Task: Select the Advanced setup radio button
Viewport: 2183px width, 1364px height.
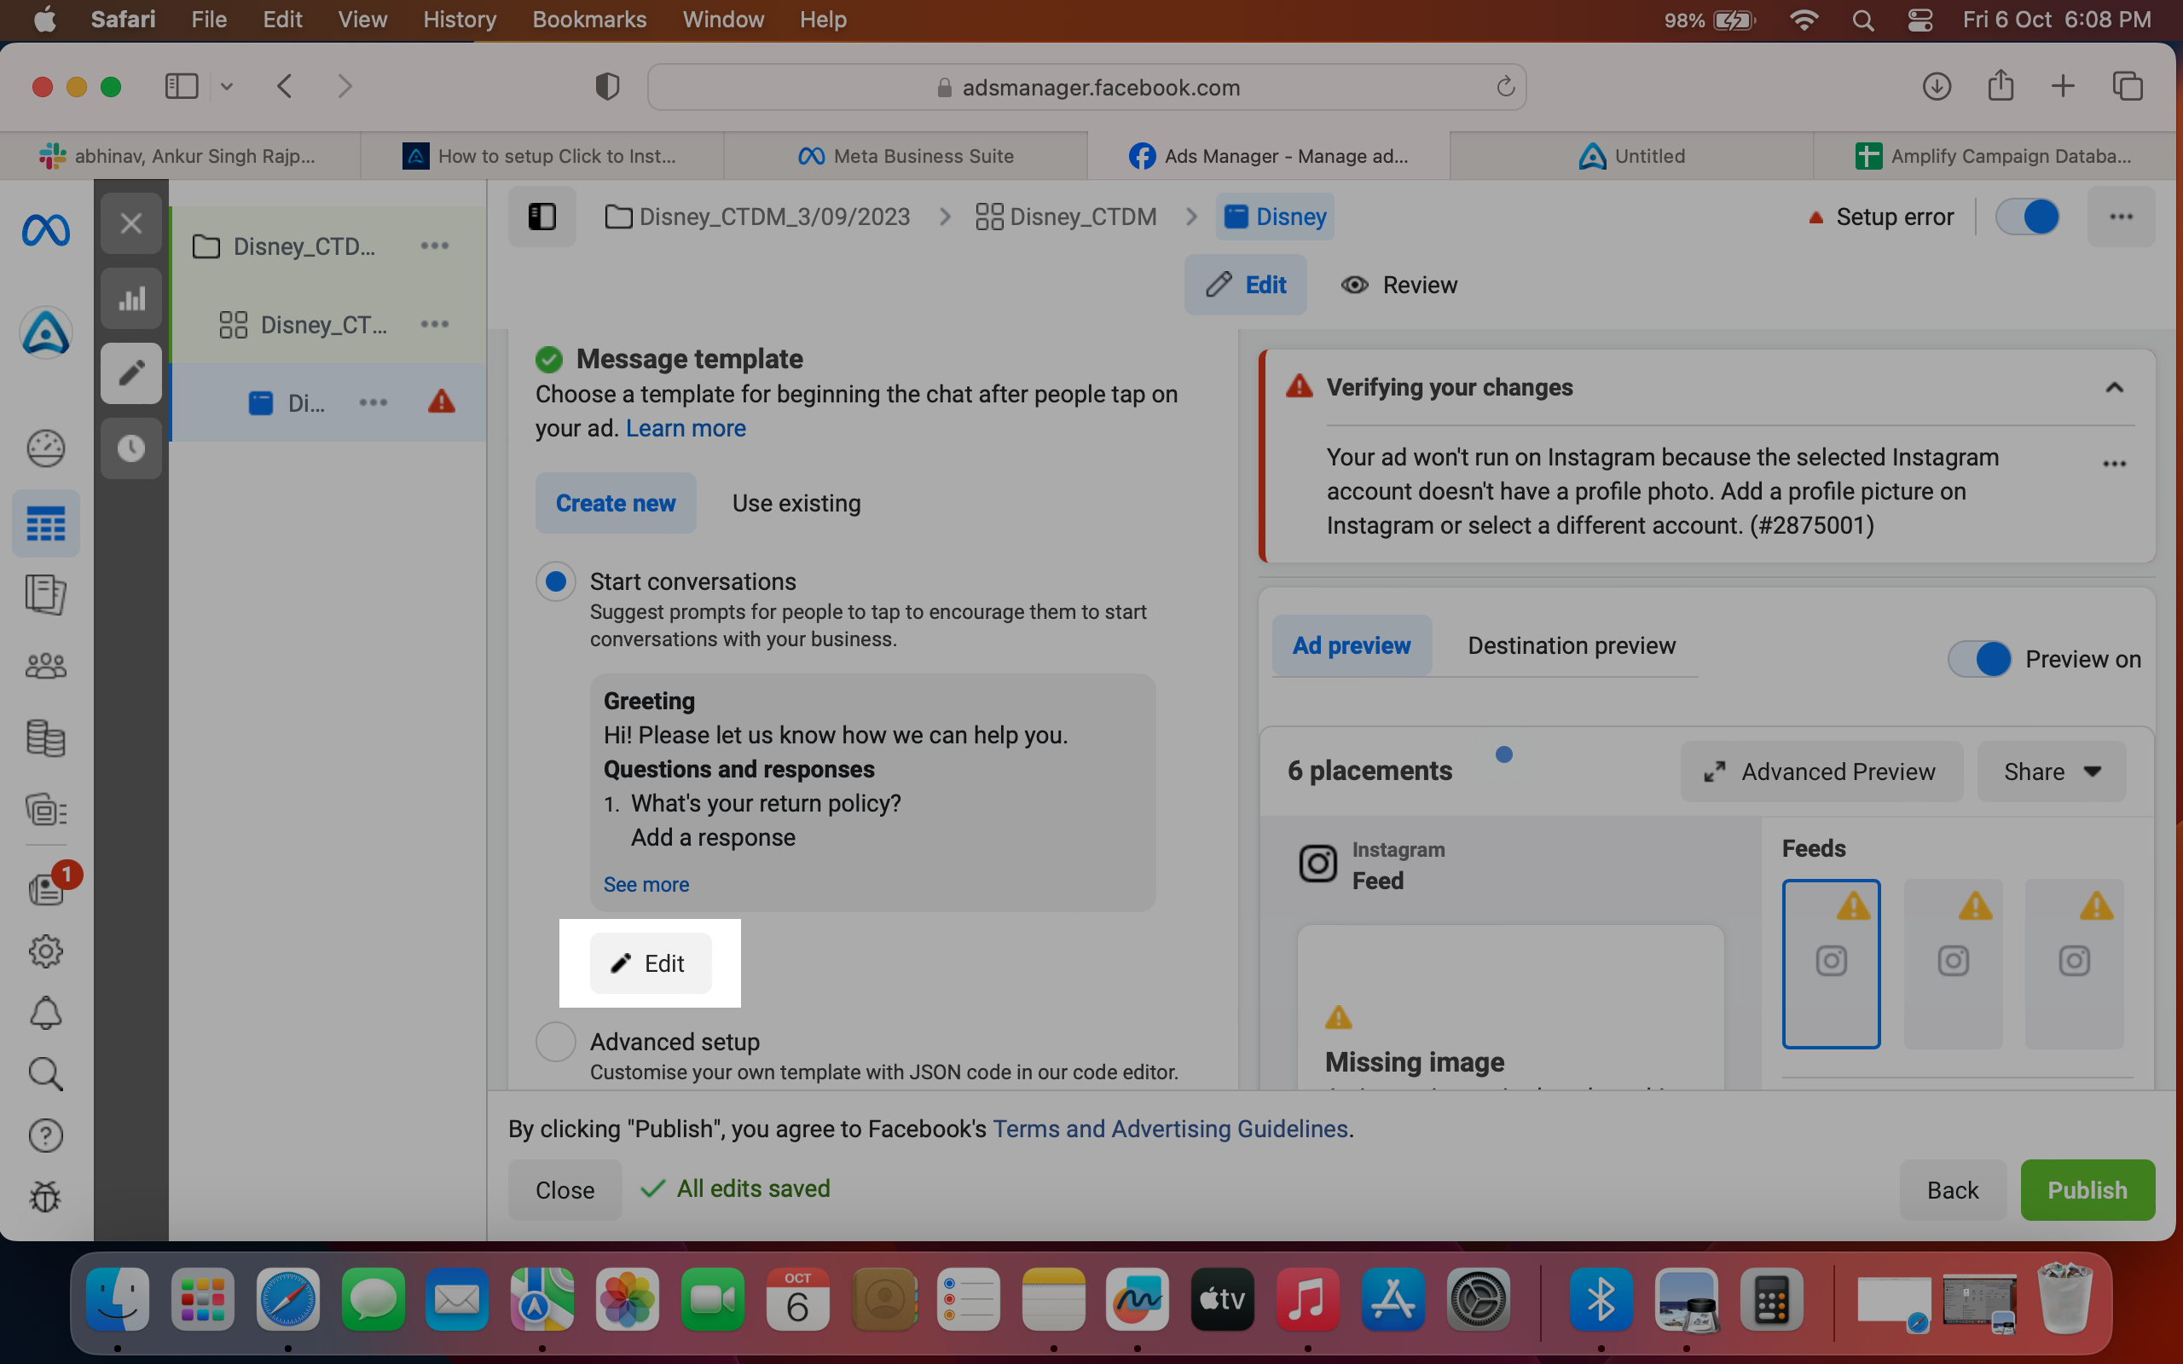Action: click(556, 1042)
